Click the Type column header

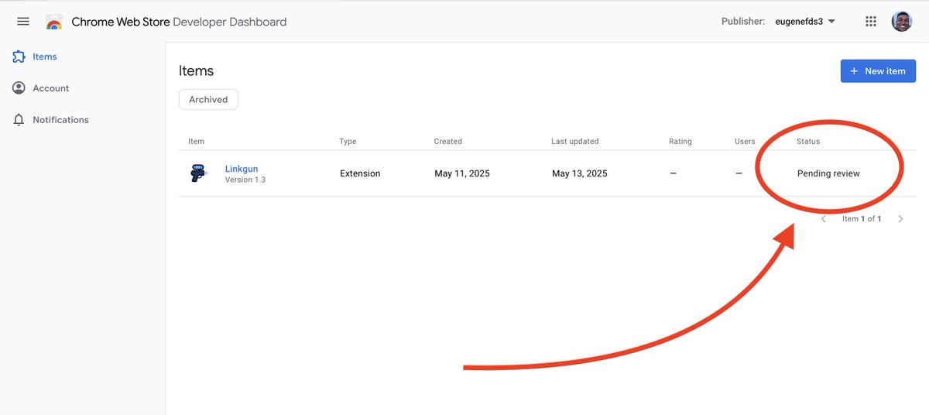[348, 142]
